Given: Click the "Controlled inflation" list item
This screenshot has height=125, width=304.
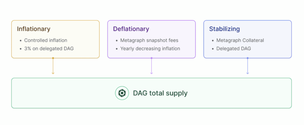Looking at the screenshot, I should click(46, 40).
